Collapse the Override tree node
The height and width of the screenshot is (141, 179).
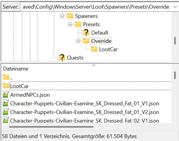(78, 41)
